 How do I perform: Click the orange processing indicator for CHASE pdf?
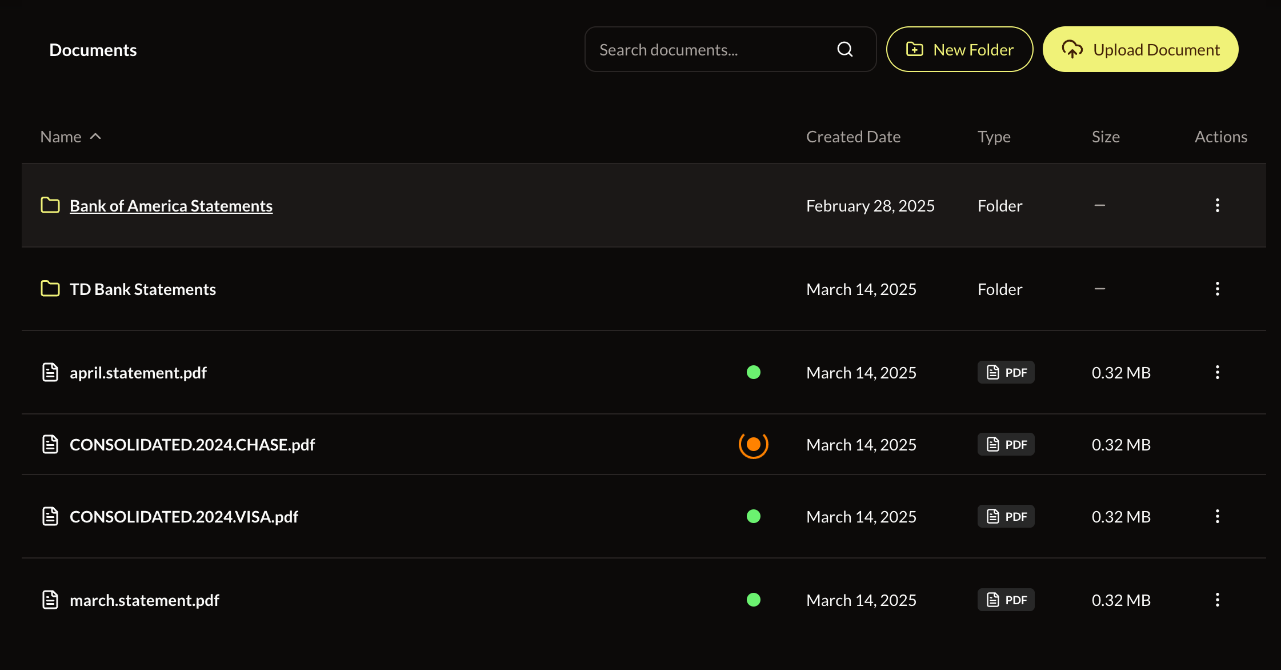pos(753,444)
